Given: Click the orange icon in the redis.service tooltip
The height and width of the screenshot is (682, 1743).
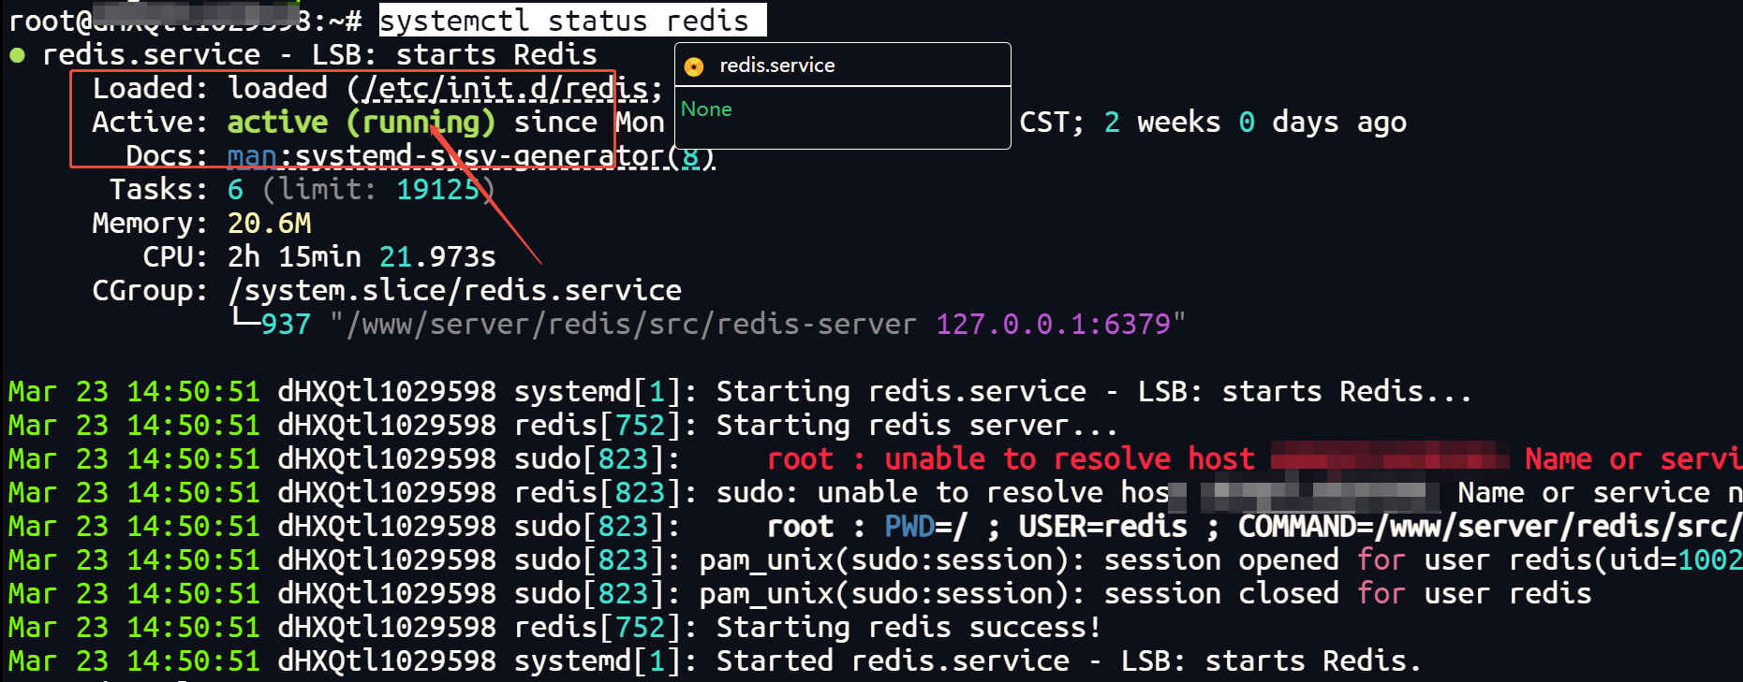Looking at the screenshot, I should click(x=694, y=66).
